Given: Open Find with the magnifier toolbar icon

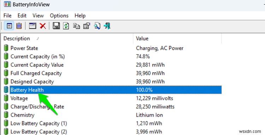Looking at the screenshot, I should [x=97, y=26].
